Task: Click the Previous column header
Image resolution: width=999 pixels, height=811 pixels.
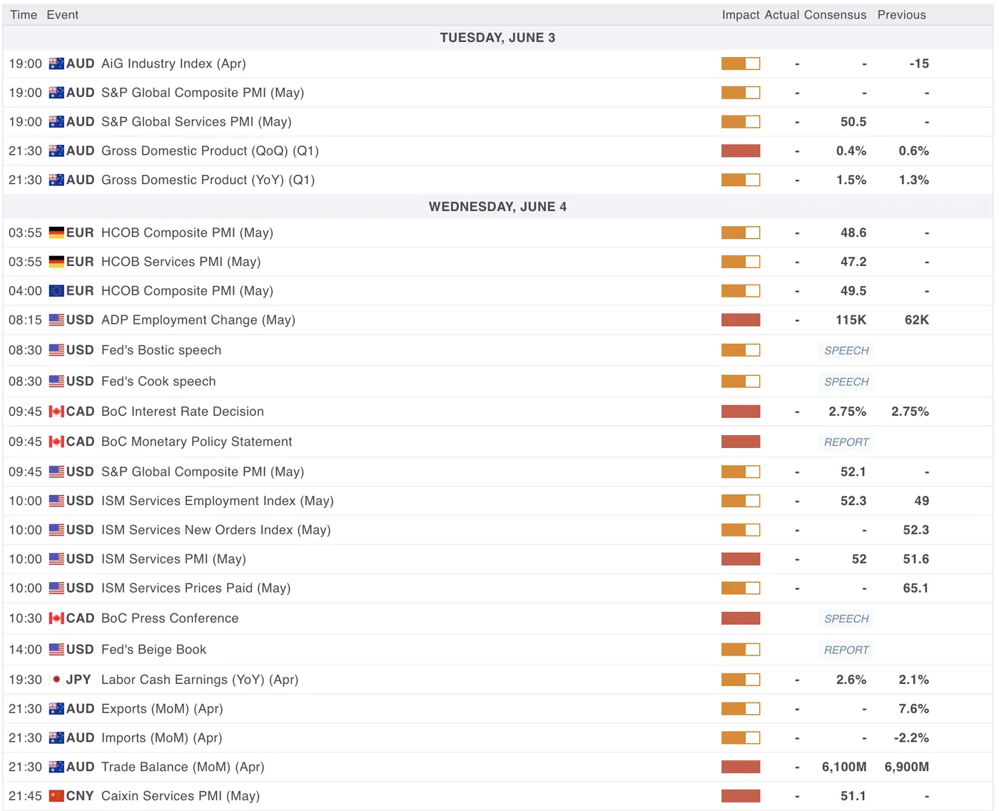Action: pos(902,15)
